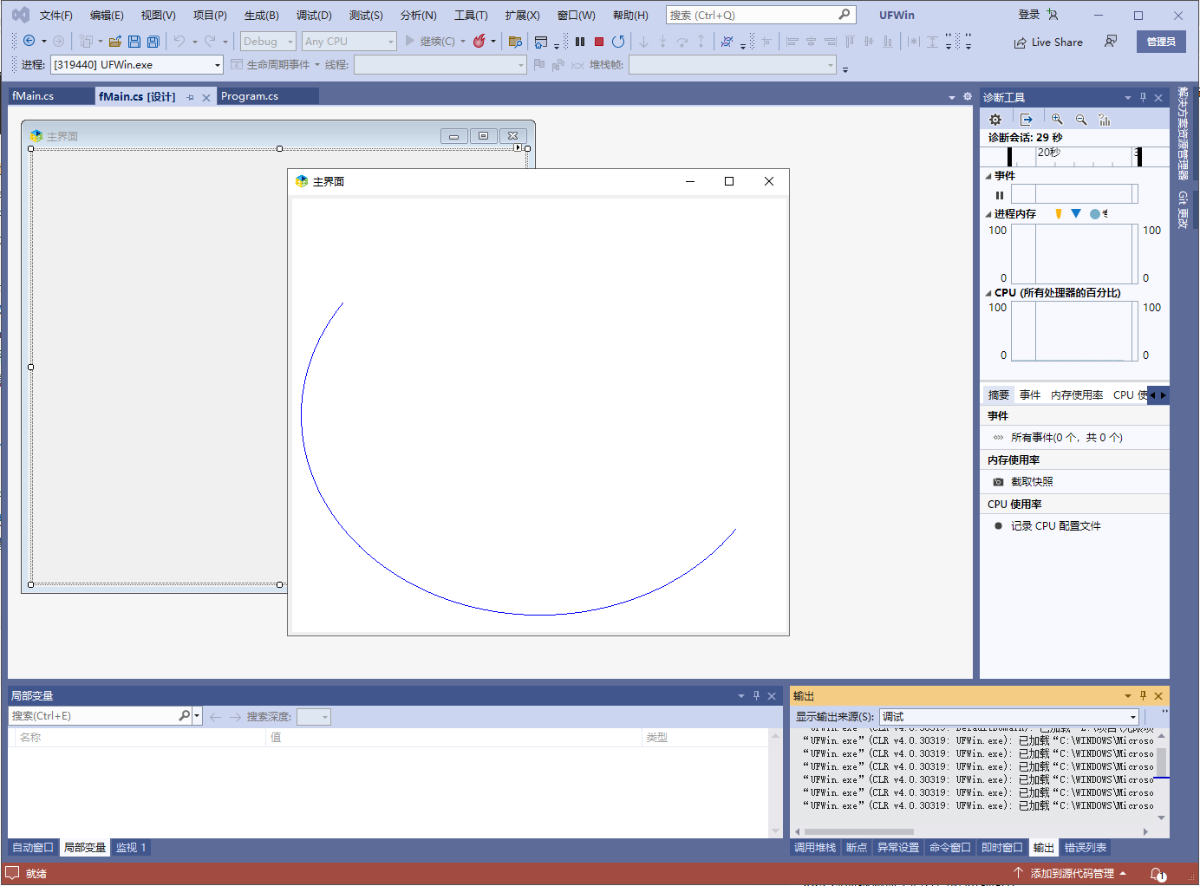Screen dimensions: 1200x886
Task: Click the 登录 sign-in link
Action: (x=1029, y=15)
